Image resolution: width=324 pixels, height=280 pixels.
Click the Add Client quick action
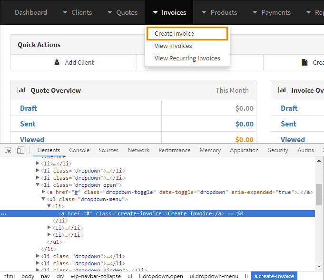click(74, 62)
